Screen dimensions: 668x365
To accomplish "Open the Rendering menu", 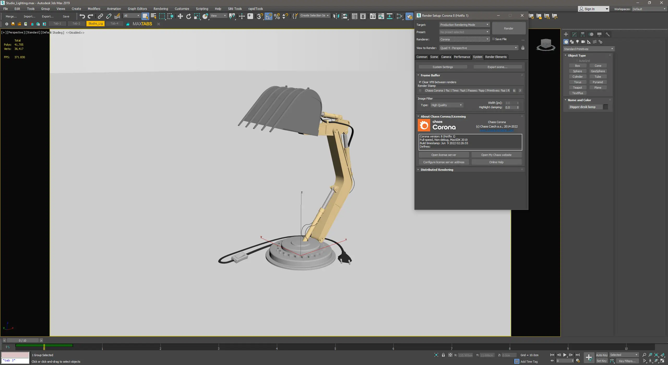I will point(160,9).
